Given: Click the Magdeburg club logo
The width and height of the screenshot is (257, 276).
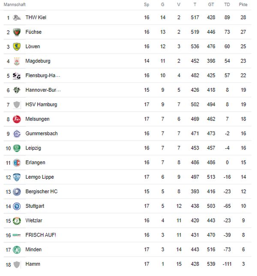Looking at the screenshot, I should tap(17, 61).
